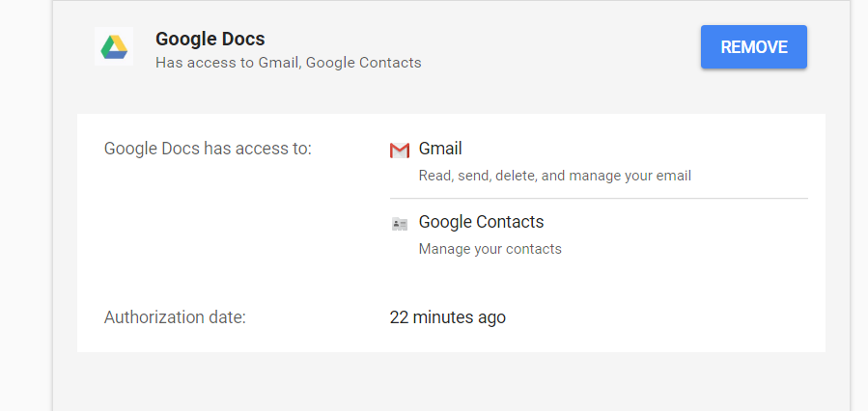Select the Gmail service name in the details panel
The height and width of the screenshot is (411, 868).
[440, 149]
